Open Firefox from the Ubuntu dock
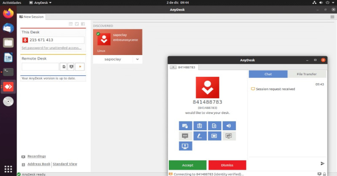The height and width of the screenshot is (176, 337). 8,13
